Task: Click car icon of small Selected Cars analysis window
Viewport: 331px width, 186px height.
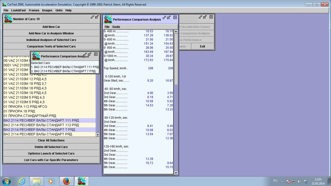Action: [36, 56]
